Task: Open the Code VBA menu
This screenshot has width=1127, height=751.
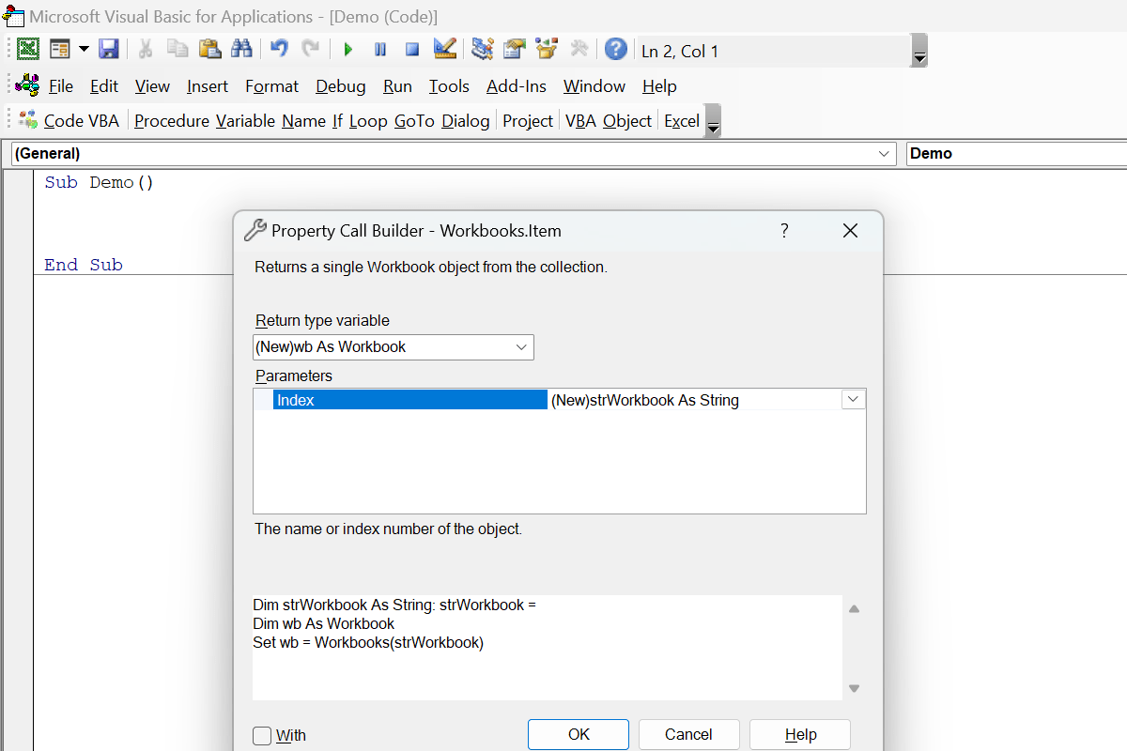Action: click(69, 121)
